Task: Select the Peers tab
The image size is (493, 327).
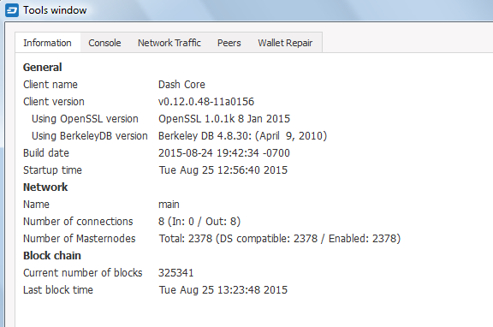Action: coord(229,43)
